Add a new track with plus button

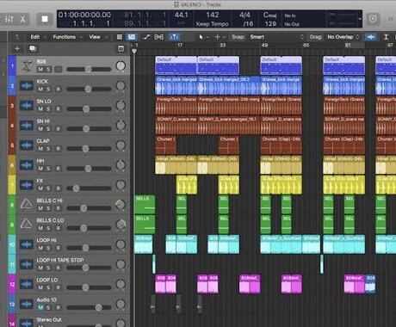click(17, 49)
